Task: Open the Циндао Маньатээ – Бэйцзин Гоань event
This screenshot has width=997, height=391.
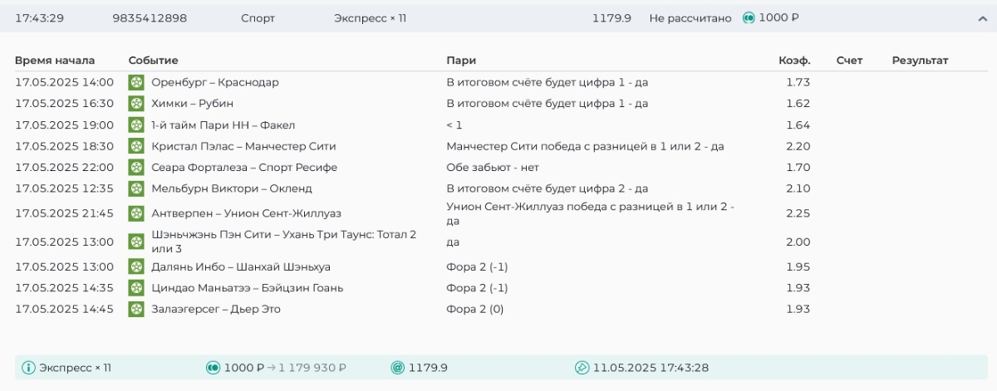Action: [x=247, y=288]
